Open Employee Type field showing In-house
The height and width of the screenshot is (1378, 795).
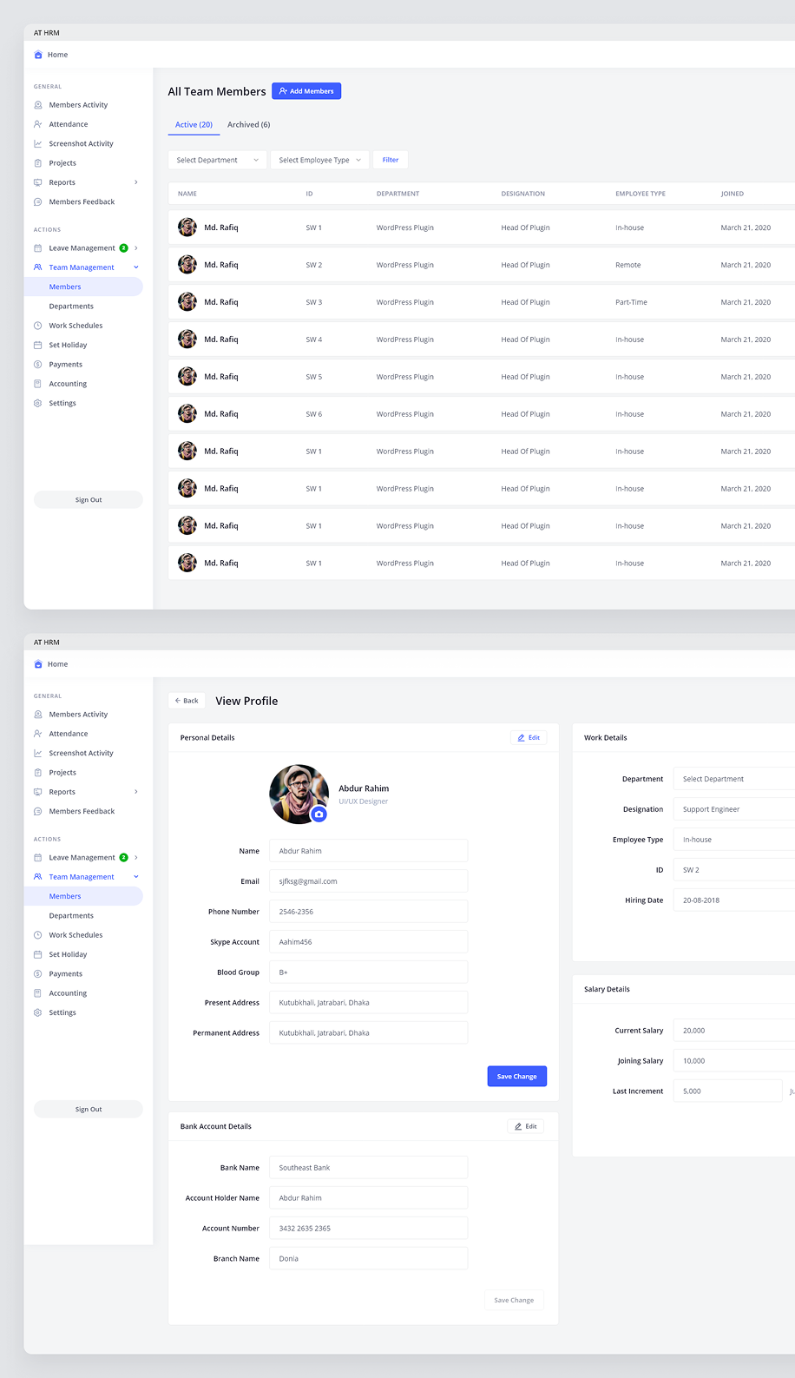tap(734, 840)
